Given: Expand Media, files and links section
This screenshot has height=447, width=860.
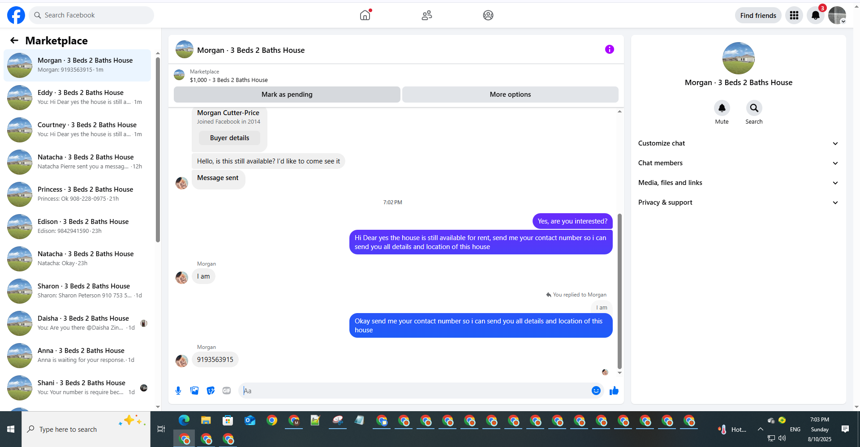Looking at the screenshot, I should (x=738, y=183).
